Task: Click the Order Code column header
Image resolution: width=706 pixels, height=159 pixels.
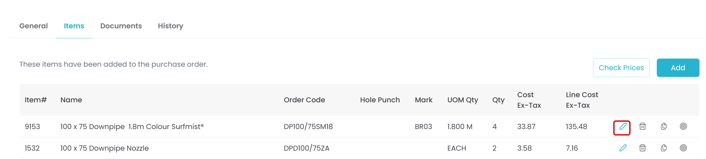Action: (x=304, y=100)
